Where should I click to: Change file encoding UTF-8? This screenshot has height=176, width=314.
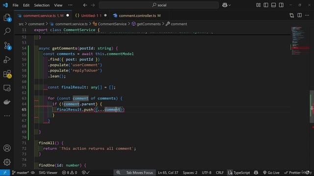coord(207,173)
